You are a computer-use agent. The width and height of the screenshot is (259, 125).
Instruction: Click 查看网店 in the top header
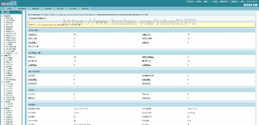234,2
